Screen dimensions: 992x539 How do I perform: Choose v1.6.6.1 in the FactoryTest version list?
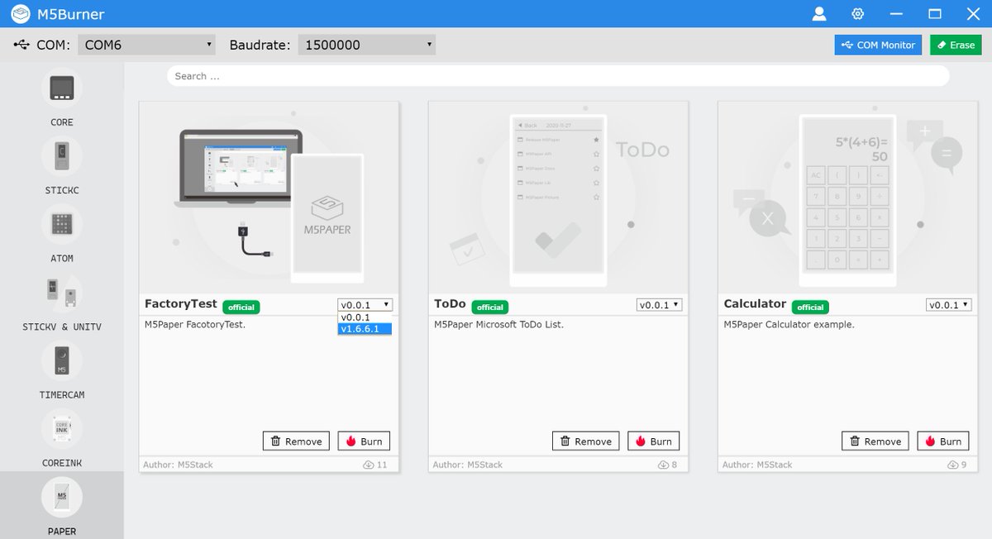click(x=365, y=329)
